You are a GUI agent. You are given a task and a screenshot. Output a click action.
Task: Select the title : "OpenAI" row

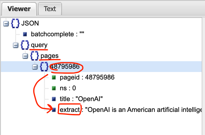coord(81,99)
